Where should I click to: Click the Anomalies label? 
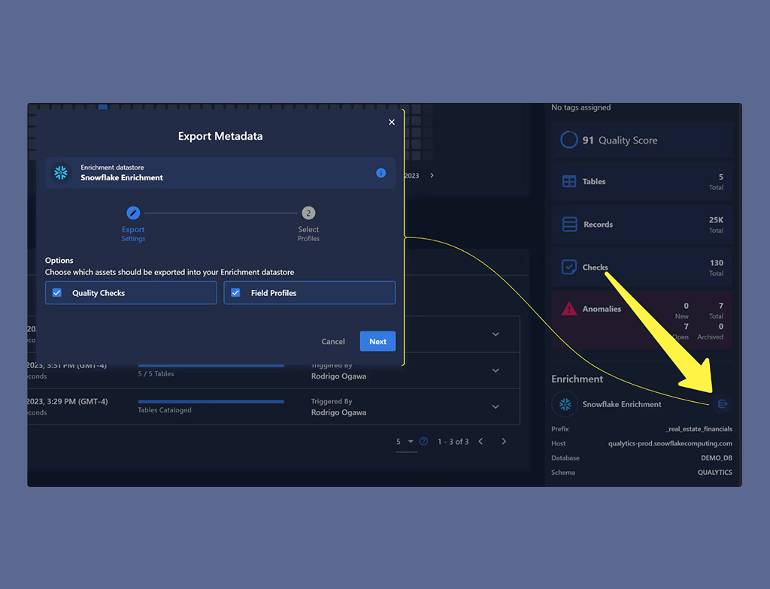pyautogui.click(x=602, y=309)
